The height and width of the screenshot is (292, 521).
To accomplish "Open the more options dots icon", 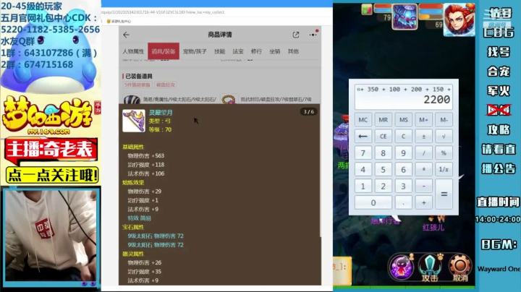I will [313, 34].
